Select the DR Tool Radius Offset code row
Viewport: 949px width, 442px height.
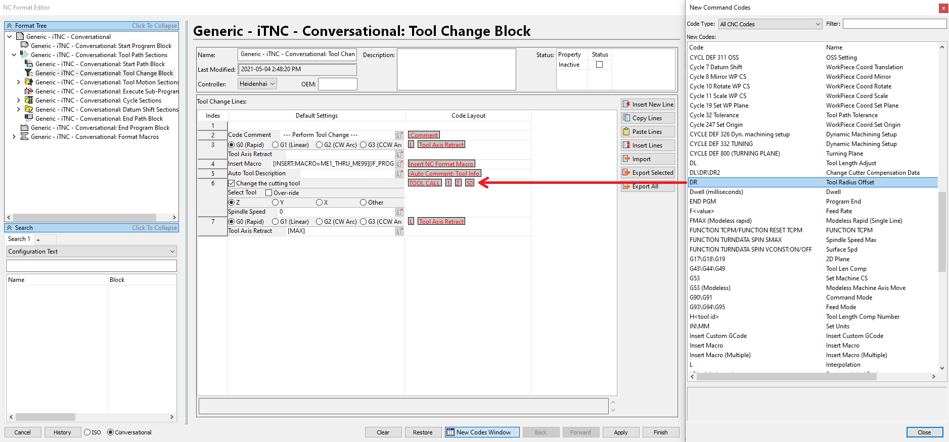click(812, 182)
